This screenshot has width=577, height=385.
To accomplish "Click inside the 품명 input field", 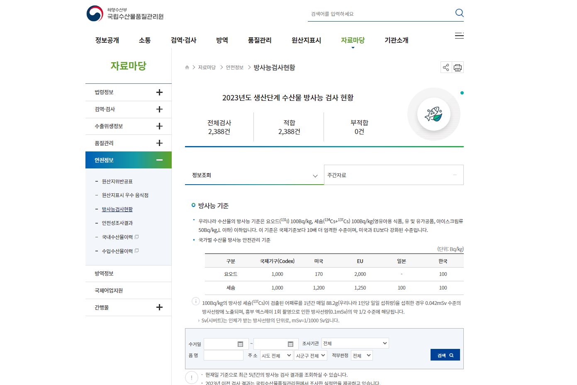I will (x=223, y=355).
